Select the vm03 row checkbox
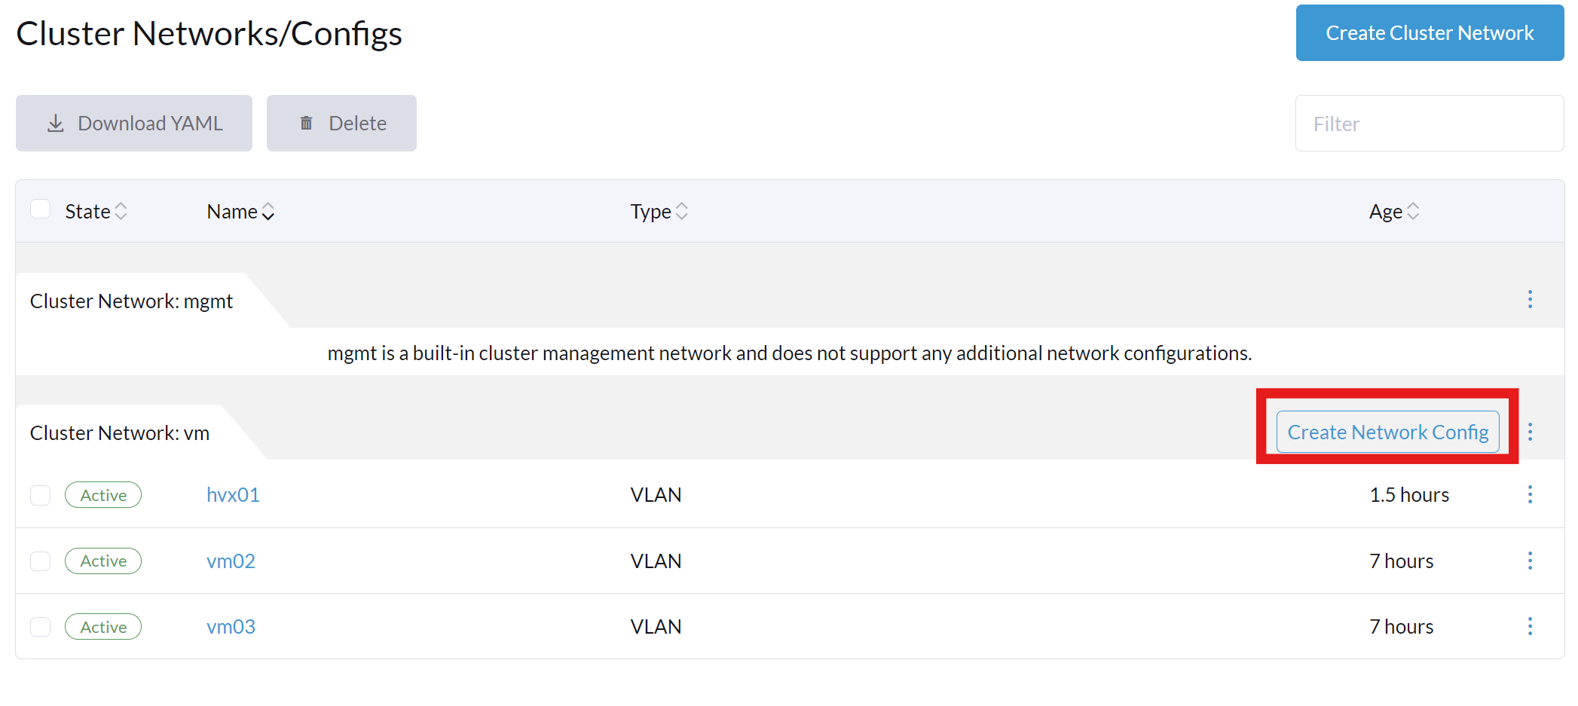Screen dimensions: 1578x706 (x=40, y=627)
